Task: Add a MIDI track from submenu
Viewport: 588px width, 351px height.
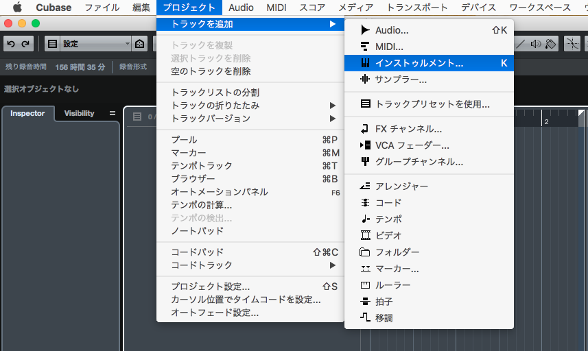Action: click(x=429, y=47)
